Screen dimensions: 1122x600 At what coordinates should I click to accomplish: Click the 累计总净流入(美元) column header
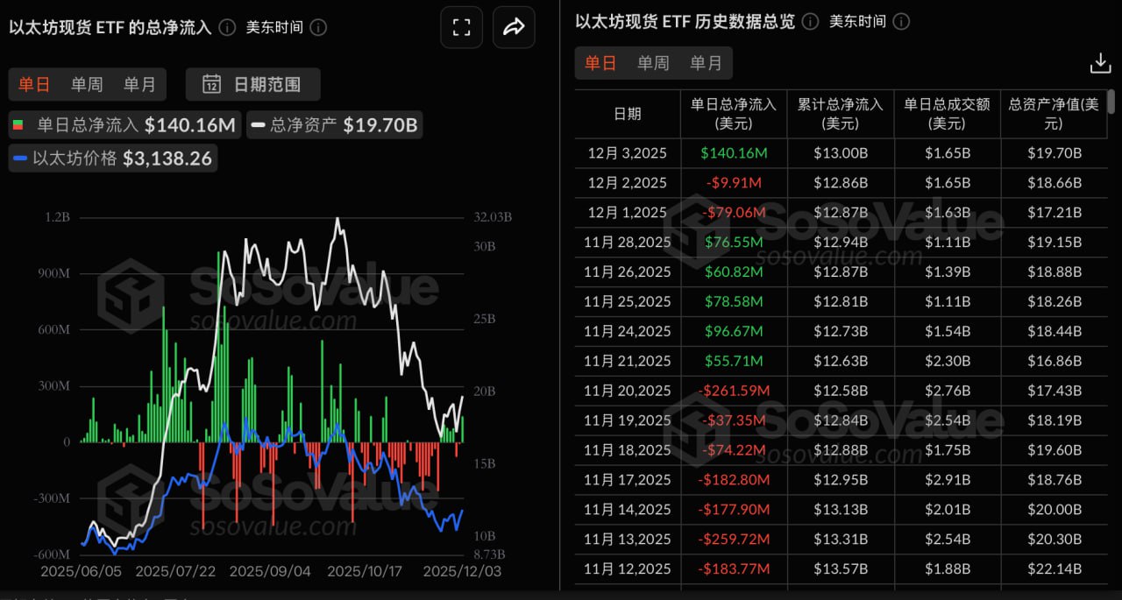pos(840,114)
